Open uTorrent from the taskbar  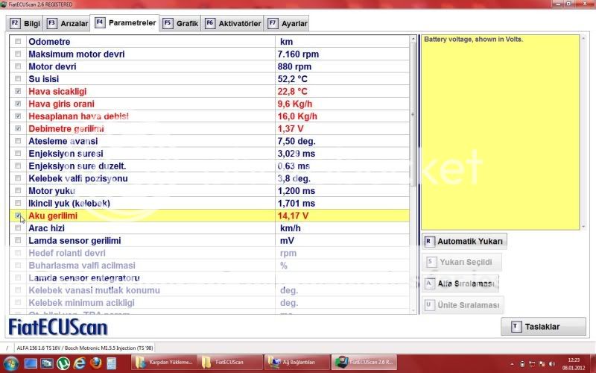(63, 363)
